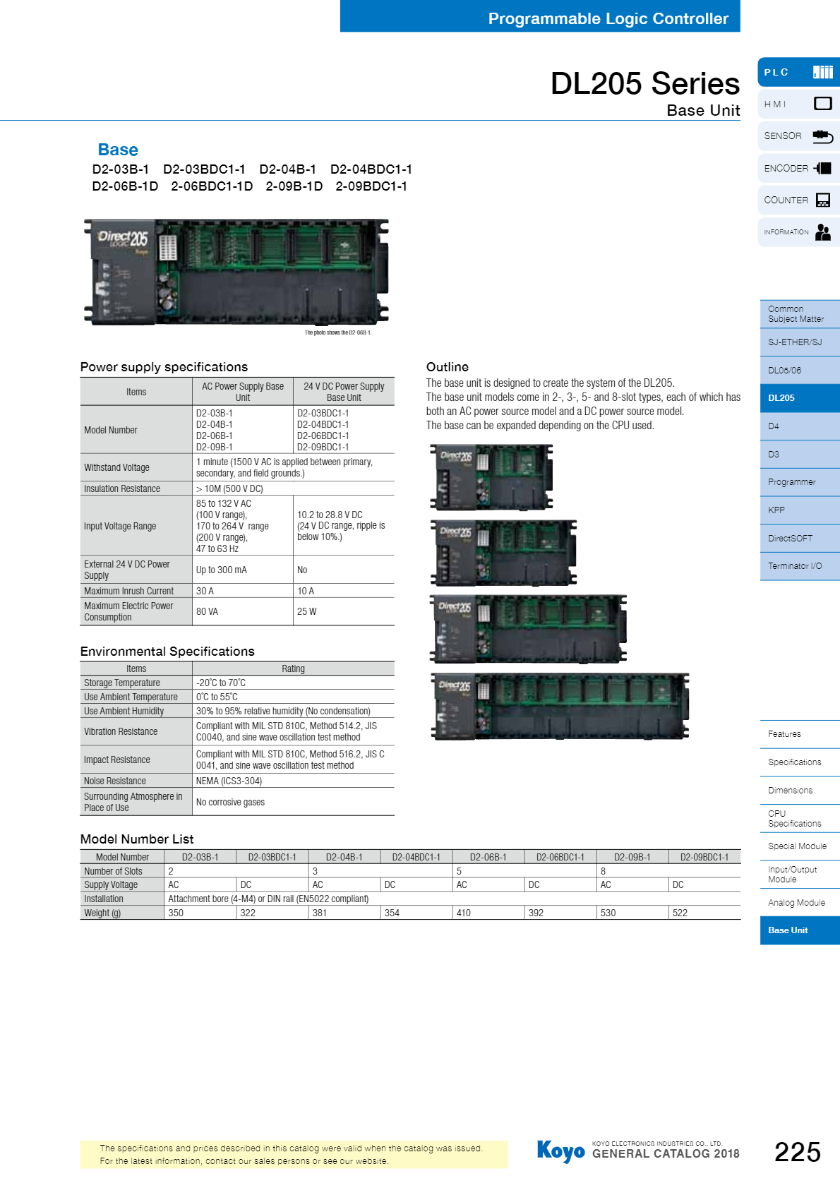This screenshot has width=840, height=1188.
Task: Click the large D2-06B-1 base photo
Action: (x=236, y=272)
